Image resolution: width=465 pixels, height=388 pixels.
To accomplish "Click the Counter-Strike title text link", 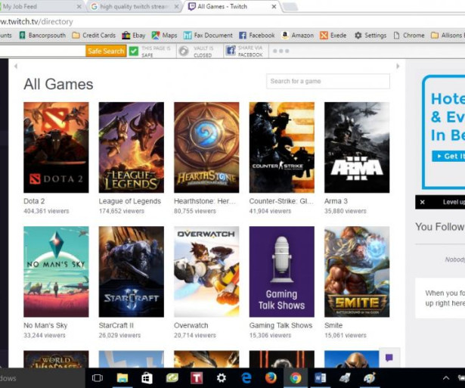I will 281,201.
